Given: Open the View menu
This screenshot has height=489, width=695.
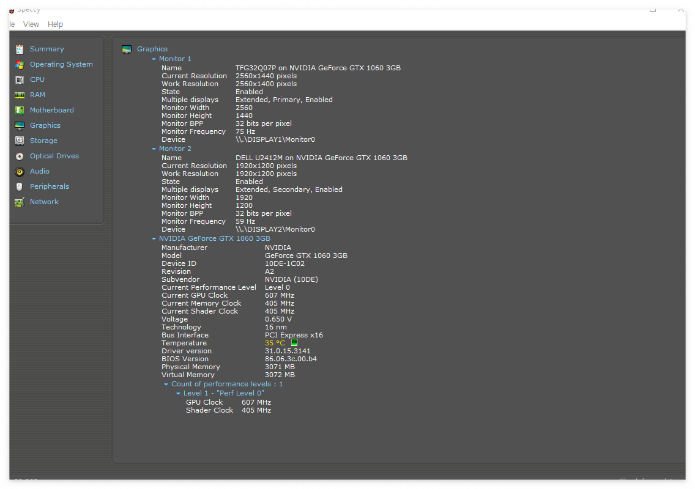Looking at the screenshot, I should (31, 24).
